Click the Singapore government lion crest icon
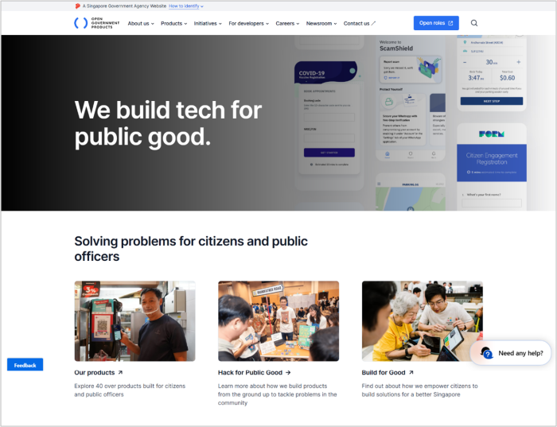The image size is (557, 427). click(x=77, y=6)
